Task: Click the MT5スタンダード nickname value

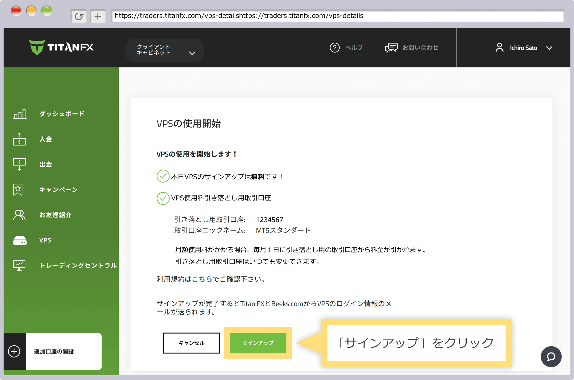Action: click(283, 230)
